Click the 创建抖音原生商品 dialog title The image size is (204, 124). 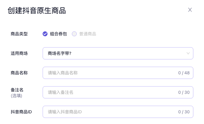(x=37, y=11)
